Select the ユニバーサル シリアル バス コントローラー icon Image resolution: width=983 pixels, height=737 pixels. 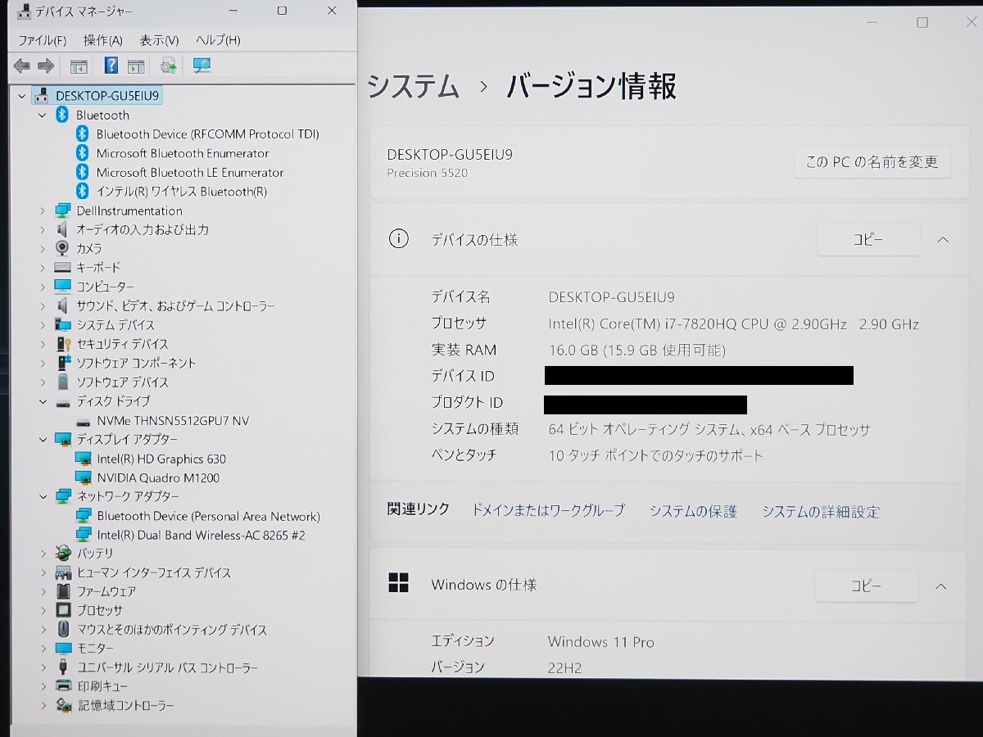tap(63, 667)
